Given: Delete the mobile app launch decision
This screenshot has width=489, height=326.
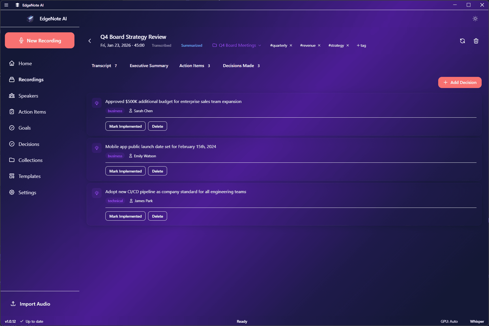Looking at the screenshot, I should click(x=157, y=171).
